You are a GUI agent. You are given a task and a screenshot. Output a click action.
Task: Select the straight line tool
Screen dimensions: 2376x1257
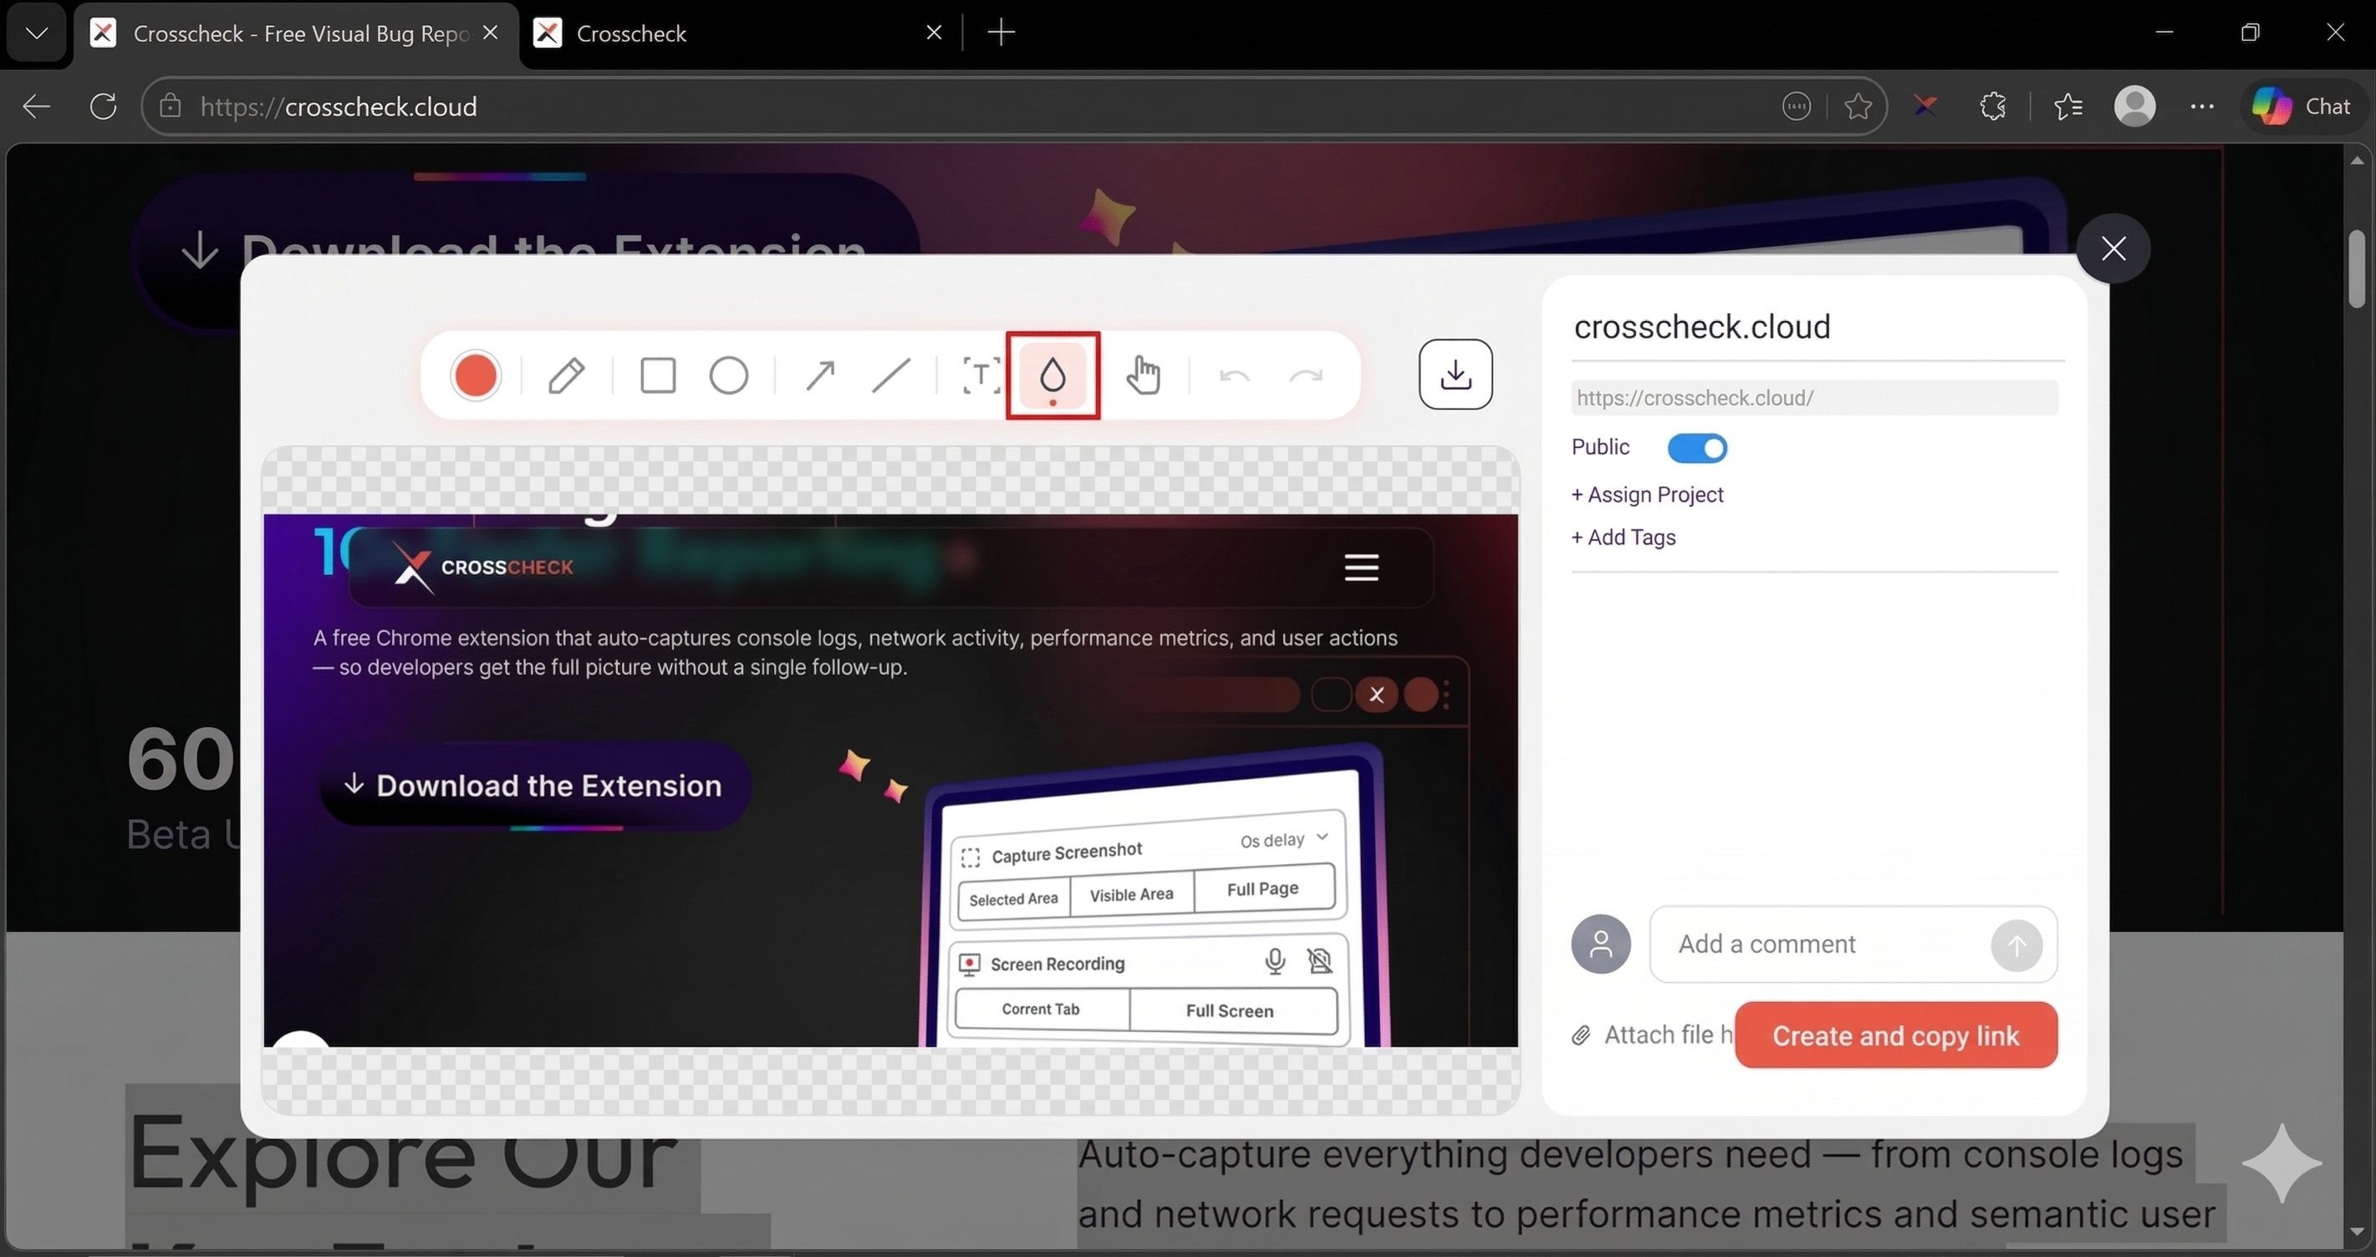coord(890,374)
